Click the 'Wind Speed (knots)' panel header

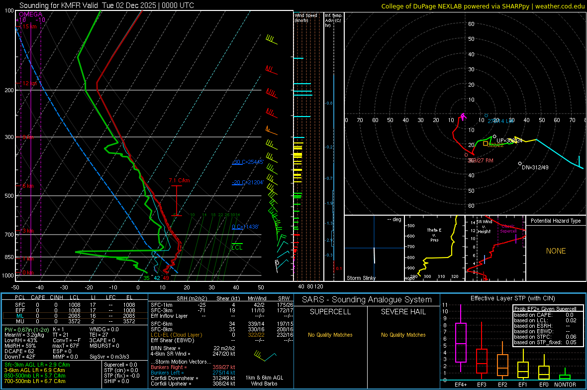pos(306,17)
